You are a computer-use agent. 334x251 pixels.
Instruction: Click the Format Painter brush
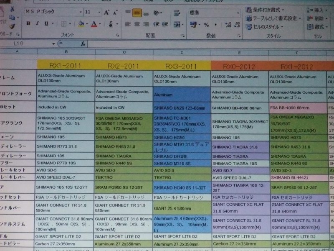coord(12,26)
